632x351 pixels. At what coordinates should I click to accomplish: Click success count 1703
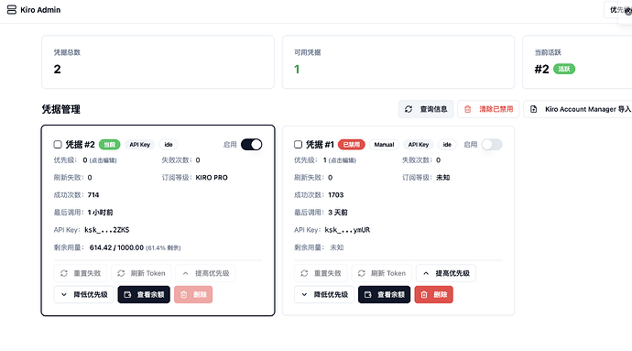[x=336, y=195]
